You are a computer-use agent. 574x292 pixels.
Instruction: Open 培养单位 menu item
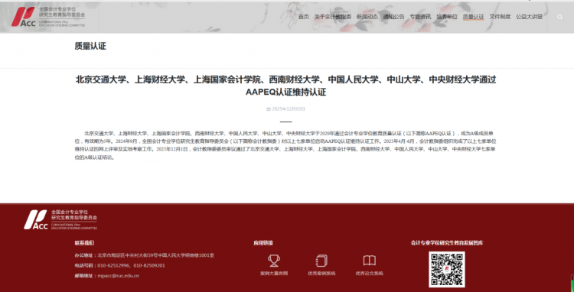pos(447,17)
